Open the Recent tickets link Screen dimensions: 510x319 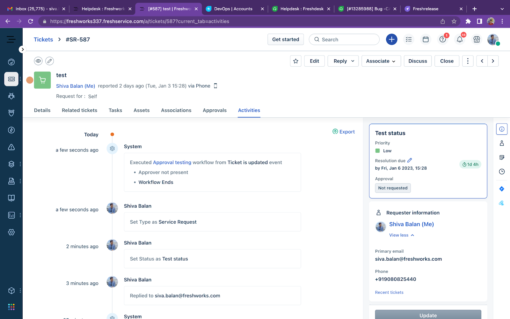pos(389,293)
